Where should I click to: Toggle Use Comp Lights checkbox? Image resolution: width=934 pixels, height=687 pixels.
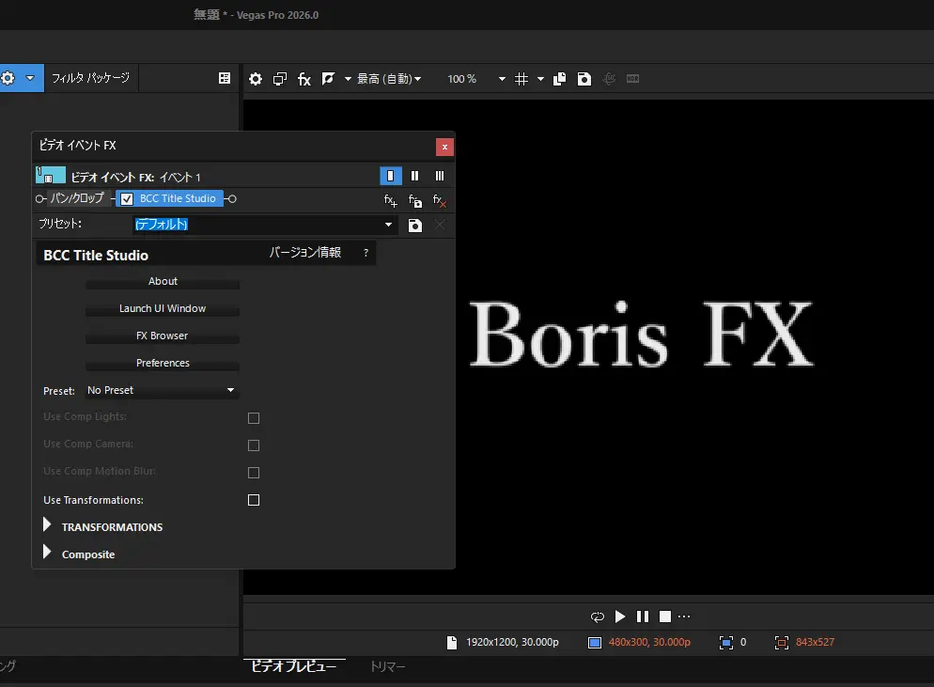[254, 418]
